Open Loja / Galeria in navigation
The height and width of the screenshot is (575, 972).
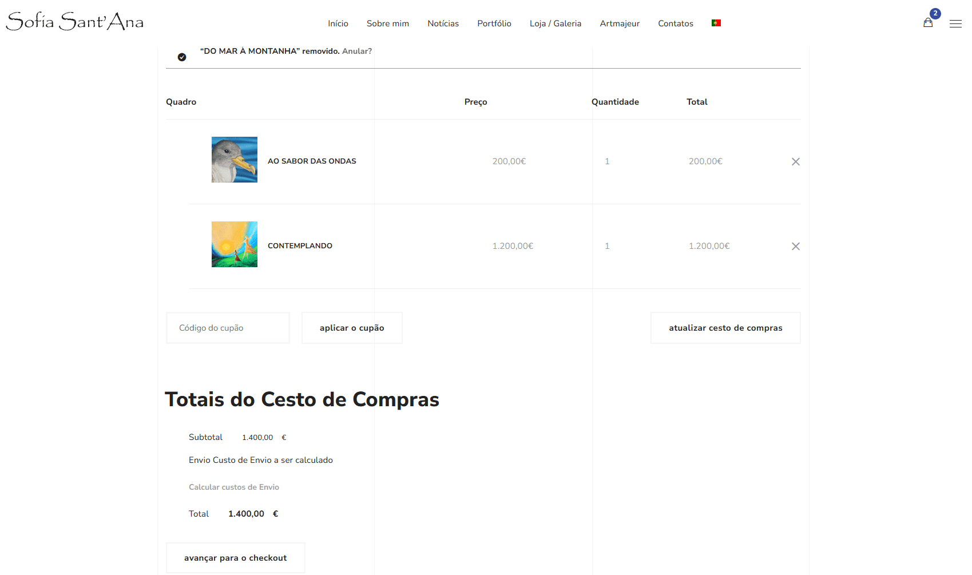[x=555, y=23]
